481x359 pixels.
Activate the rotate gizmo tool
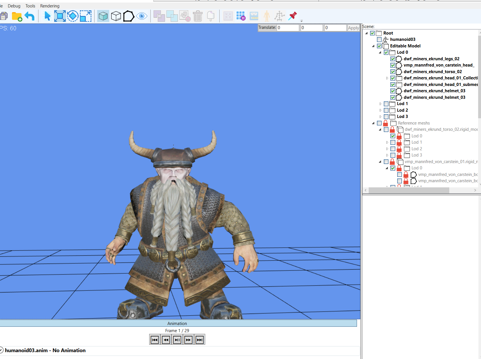pos(73,16)
